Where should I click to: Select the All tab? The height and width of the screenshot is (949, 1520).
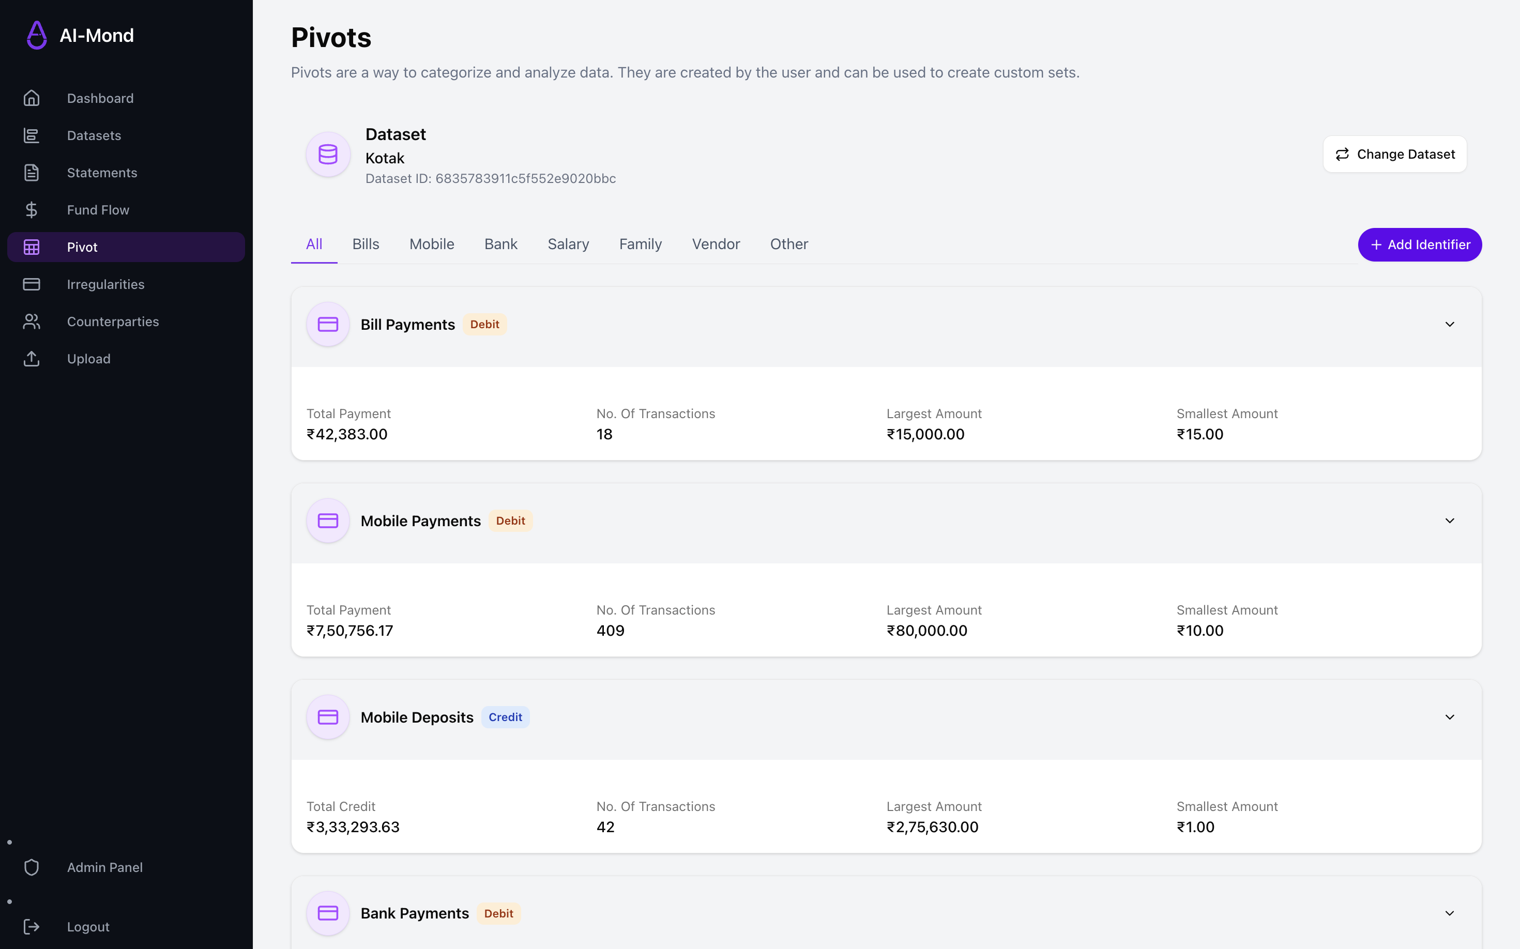click(314, 244)
